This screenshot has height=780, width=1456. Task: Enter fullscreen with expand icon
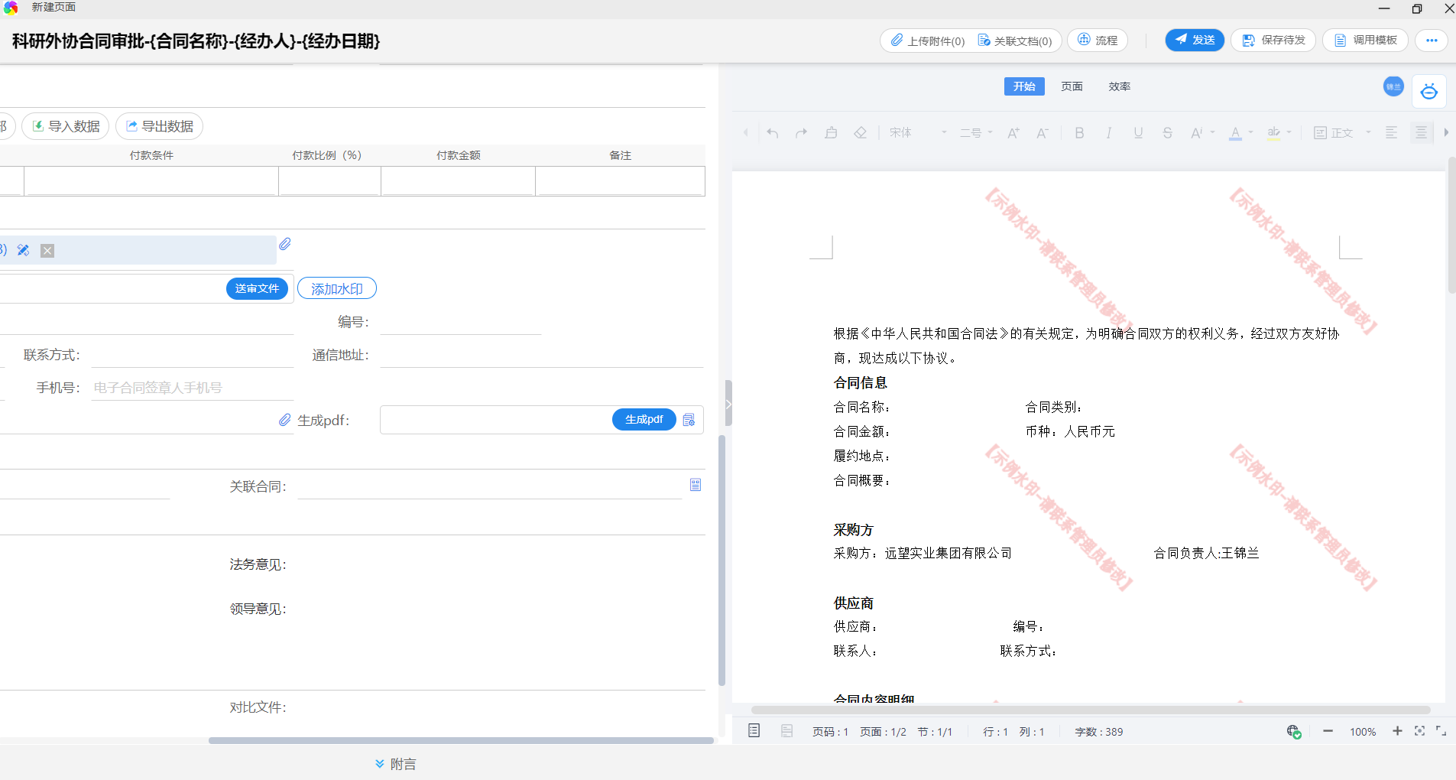point(1441,731)
